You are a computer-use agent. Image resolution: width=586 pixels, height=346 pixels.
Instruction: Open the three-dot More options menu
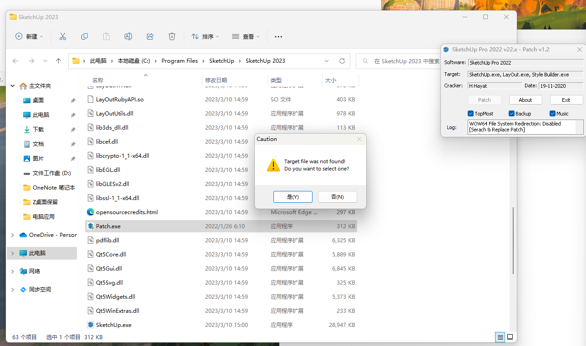coord(278,37)
